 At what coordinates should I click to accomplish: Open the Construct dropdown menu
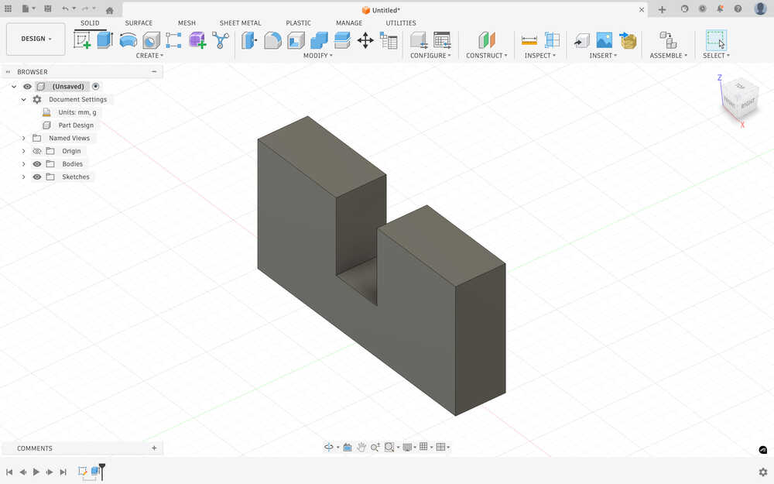487,56
